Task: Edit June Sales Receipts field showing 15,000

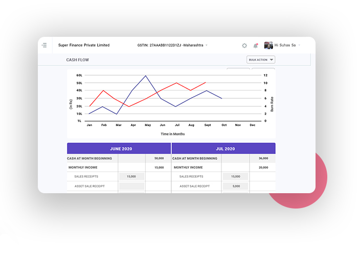Action: pos(132,176)
